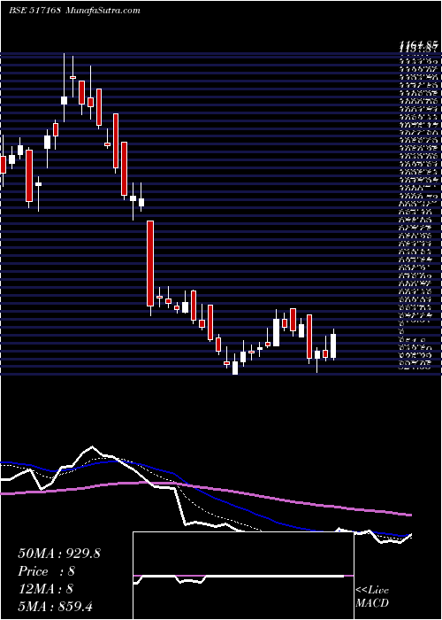Click the 5MA : 859.4 value
442x620 pixels.
coord(55,606)
